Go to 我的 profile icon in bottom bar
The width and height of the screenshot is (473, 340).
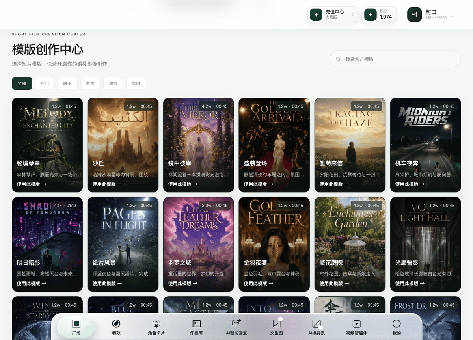(397, 324)
